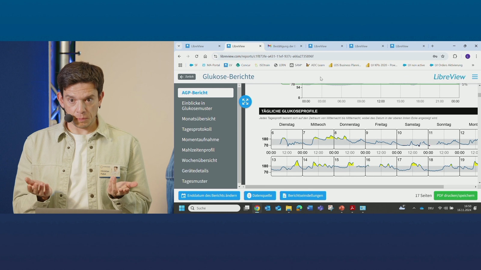Click the Zurück back button
This screenshot has height=270, width=481.
point(187,77)
